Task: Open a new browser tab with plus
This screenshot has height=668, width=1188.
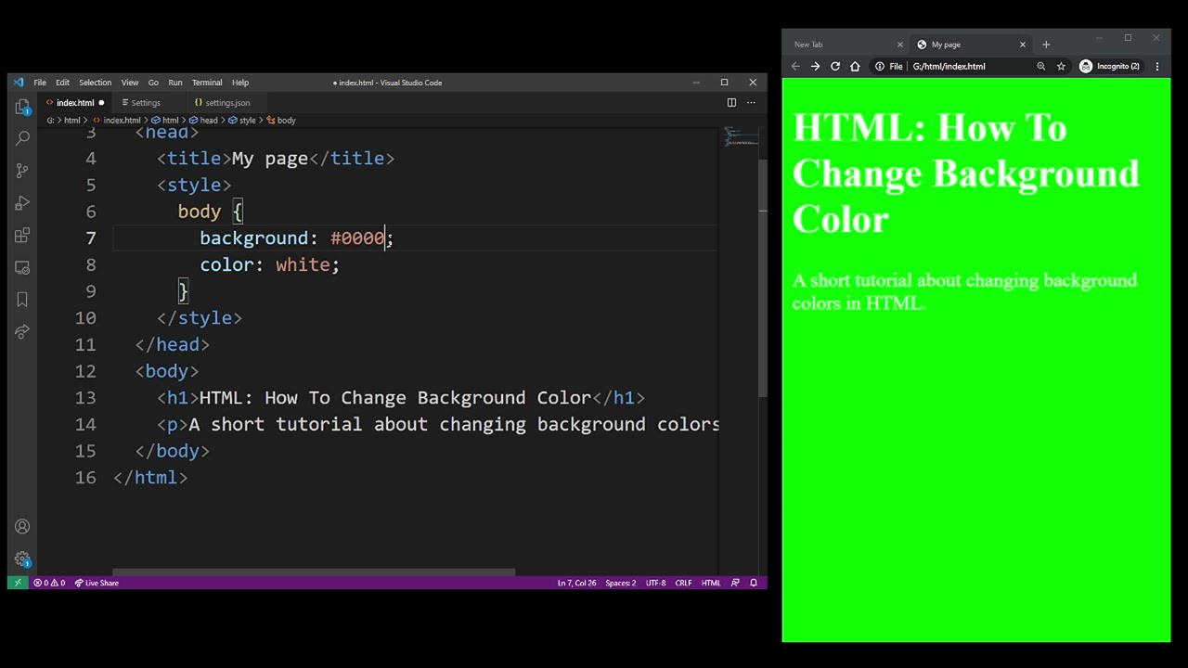Action: [x=1046, y=45]
